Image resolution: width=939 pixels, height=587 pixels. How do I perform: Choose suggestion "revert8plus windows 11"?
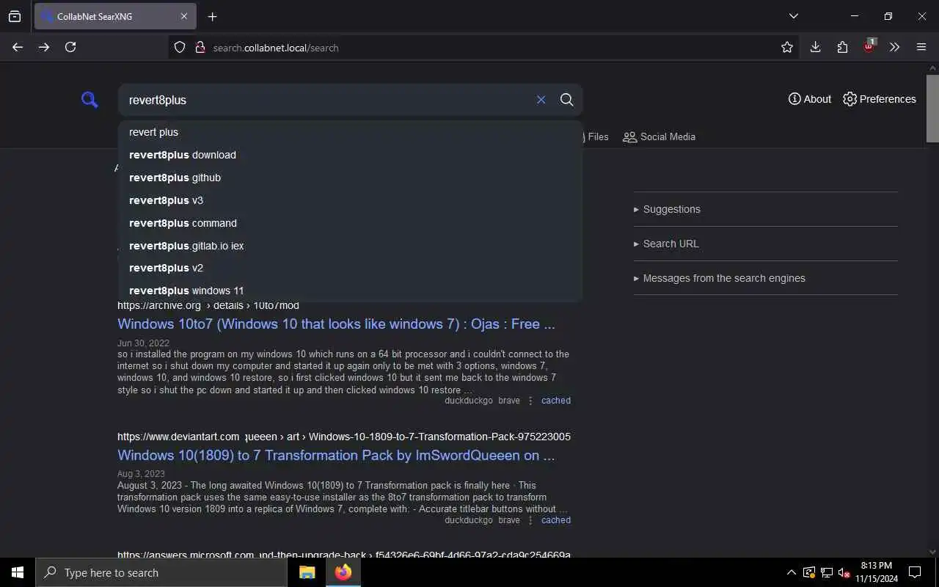(x=350, y=291)
